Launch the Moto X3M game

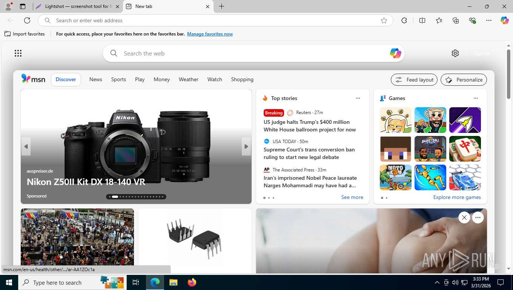pos(396,177)
